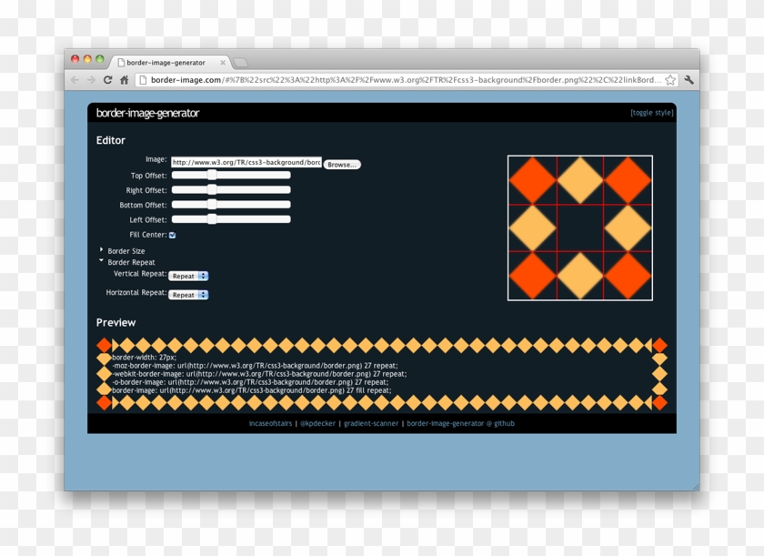Go to the browser home page icon
The image size is (764, 556).
(x=124, y=80)
